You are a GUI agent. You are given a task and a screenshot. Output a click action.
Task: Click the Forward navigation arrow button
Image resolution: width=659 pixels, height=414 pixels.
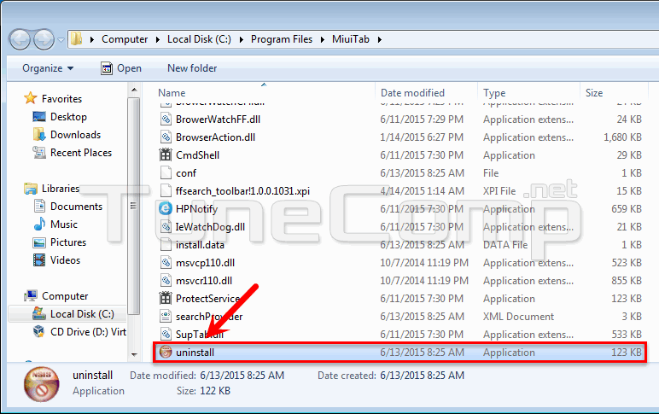[44, 39]
